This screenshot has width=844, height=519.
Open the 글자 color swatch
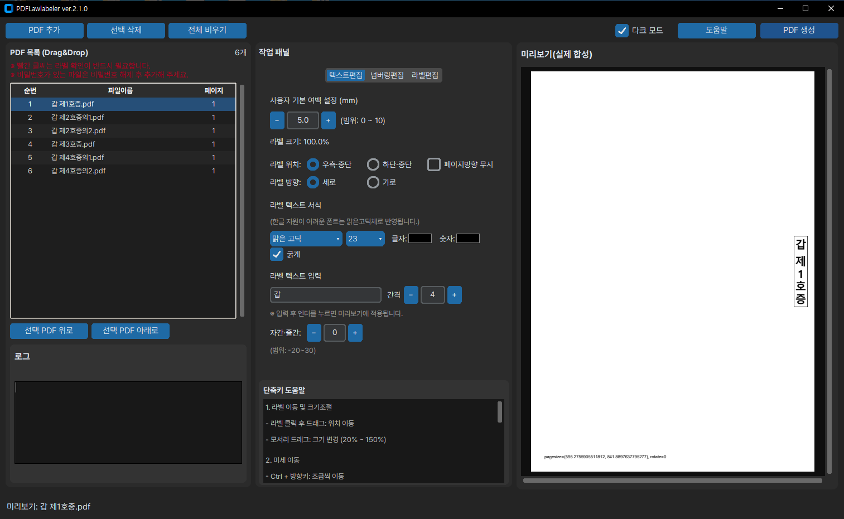[420, 239]
